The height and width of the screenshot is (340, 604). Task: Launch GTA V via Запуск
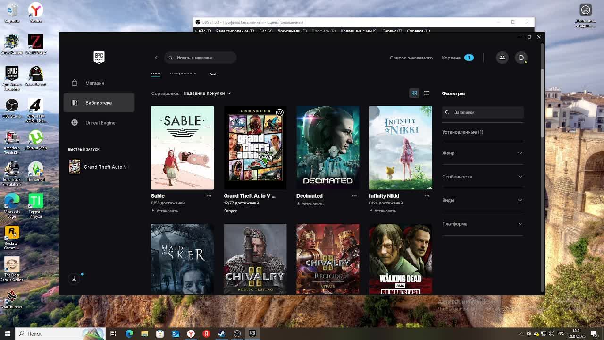[230, 211]
